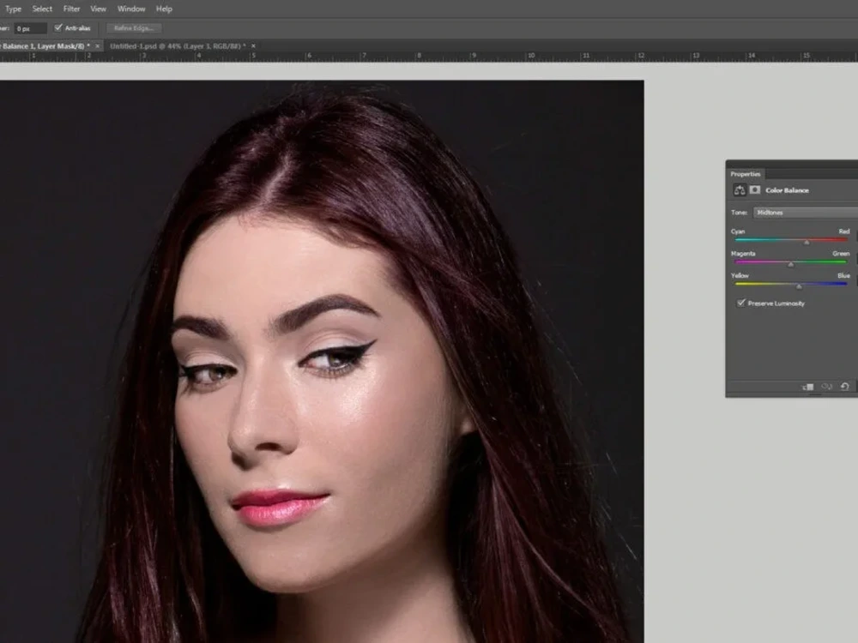
Task: Click the Color Balance adjustment scales icon
Action: pos(740,189)
